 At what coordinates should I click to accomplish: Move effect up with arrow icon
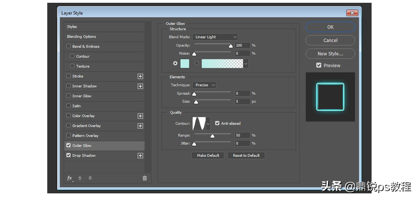pyautogui.click(x=80, y=178)
